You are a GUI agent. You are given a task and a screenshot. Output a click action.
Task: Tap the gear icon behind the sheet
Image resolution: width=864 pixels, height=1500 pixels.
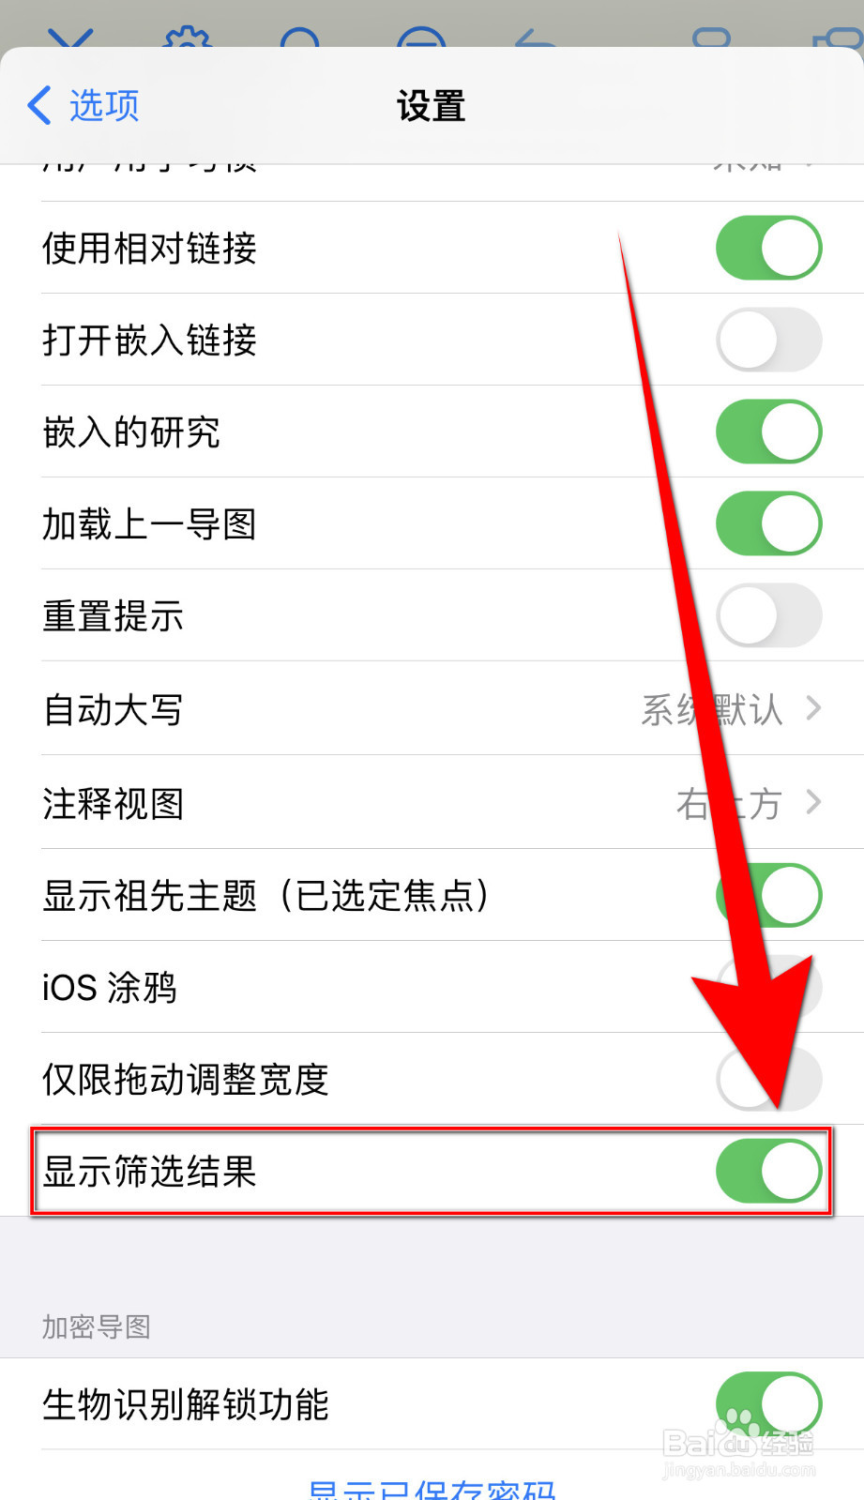187,38
